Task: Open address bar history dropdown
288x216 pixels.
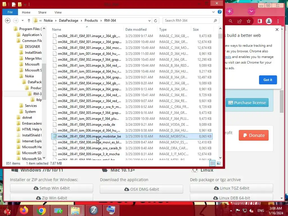Action: coord(150,21)
